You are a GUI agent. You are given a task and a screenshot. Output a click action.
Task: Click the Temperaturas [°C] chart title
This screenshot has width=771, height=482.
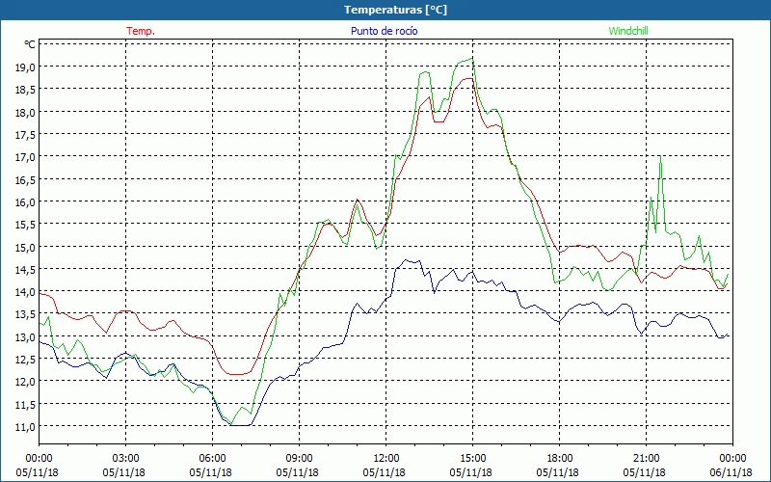395,10
